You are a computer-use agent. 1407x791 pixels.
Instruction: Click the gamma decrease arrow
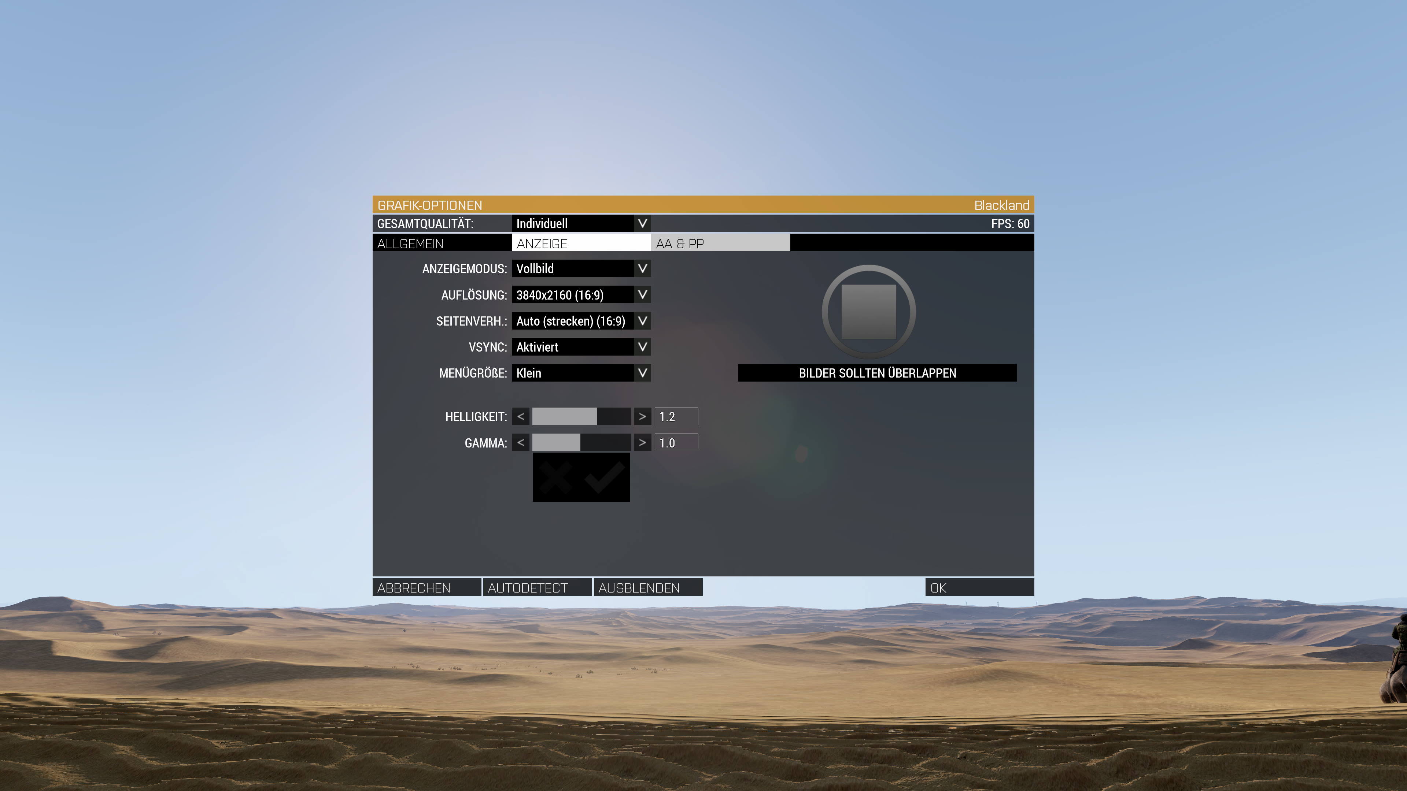pyautogui.click(x=521, y=443)
